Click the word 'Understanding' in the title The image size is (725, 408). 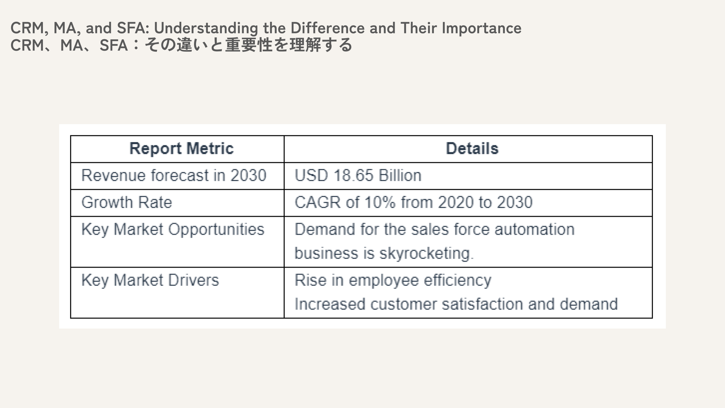click(x=206, y=28)
